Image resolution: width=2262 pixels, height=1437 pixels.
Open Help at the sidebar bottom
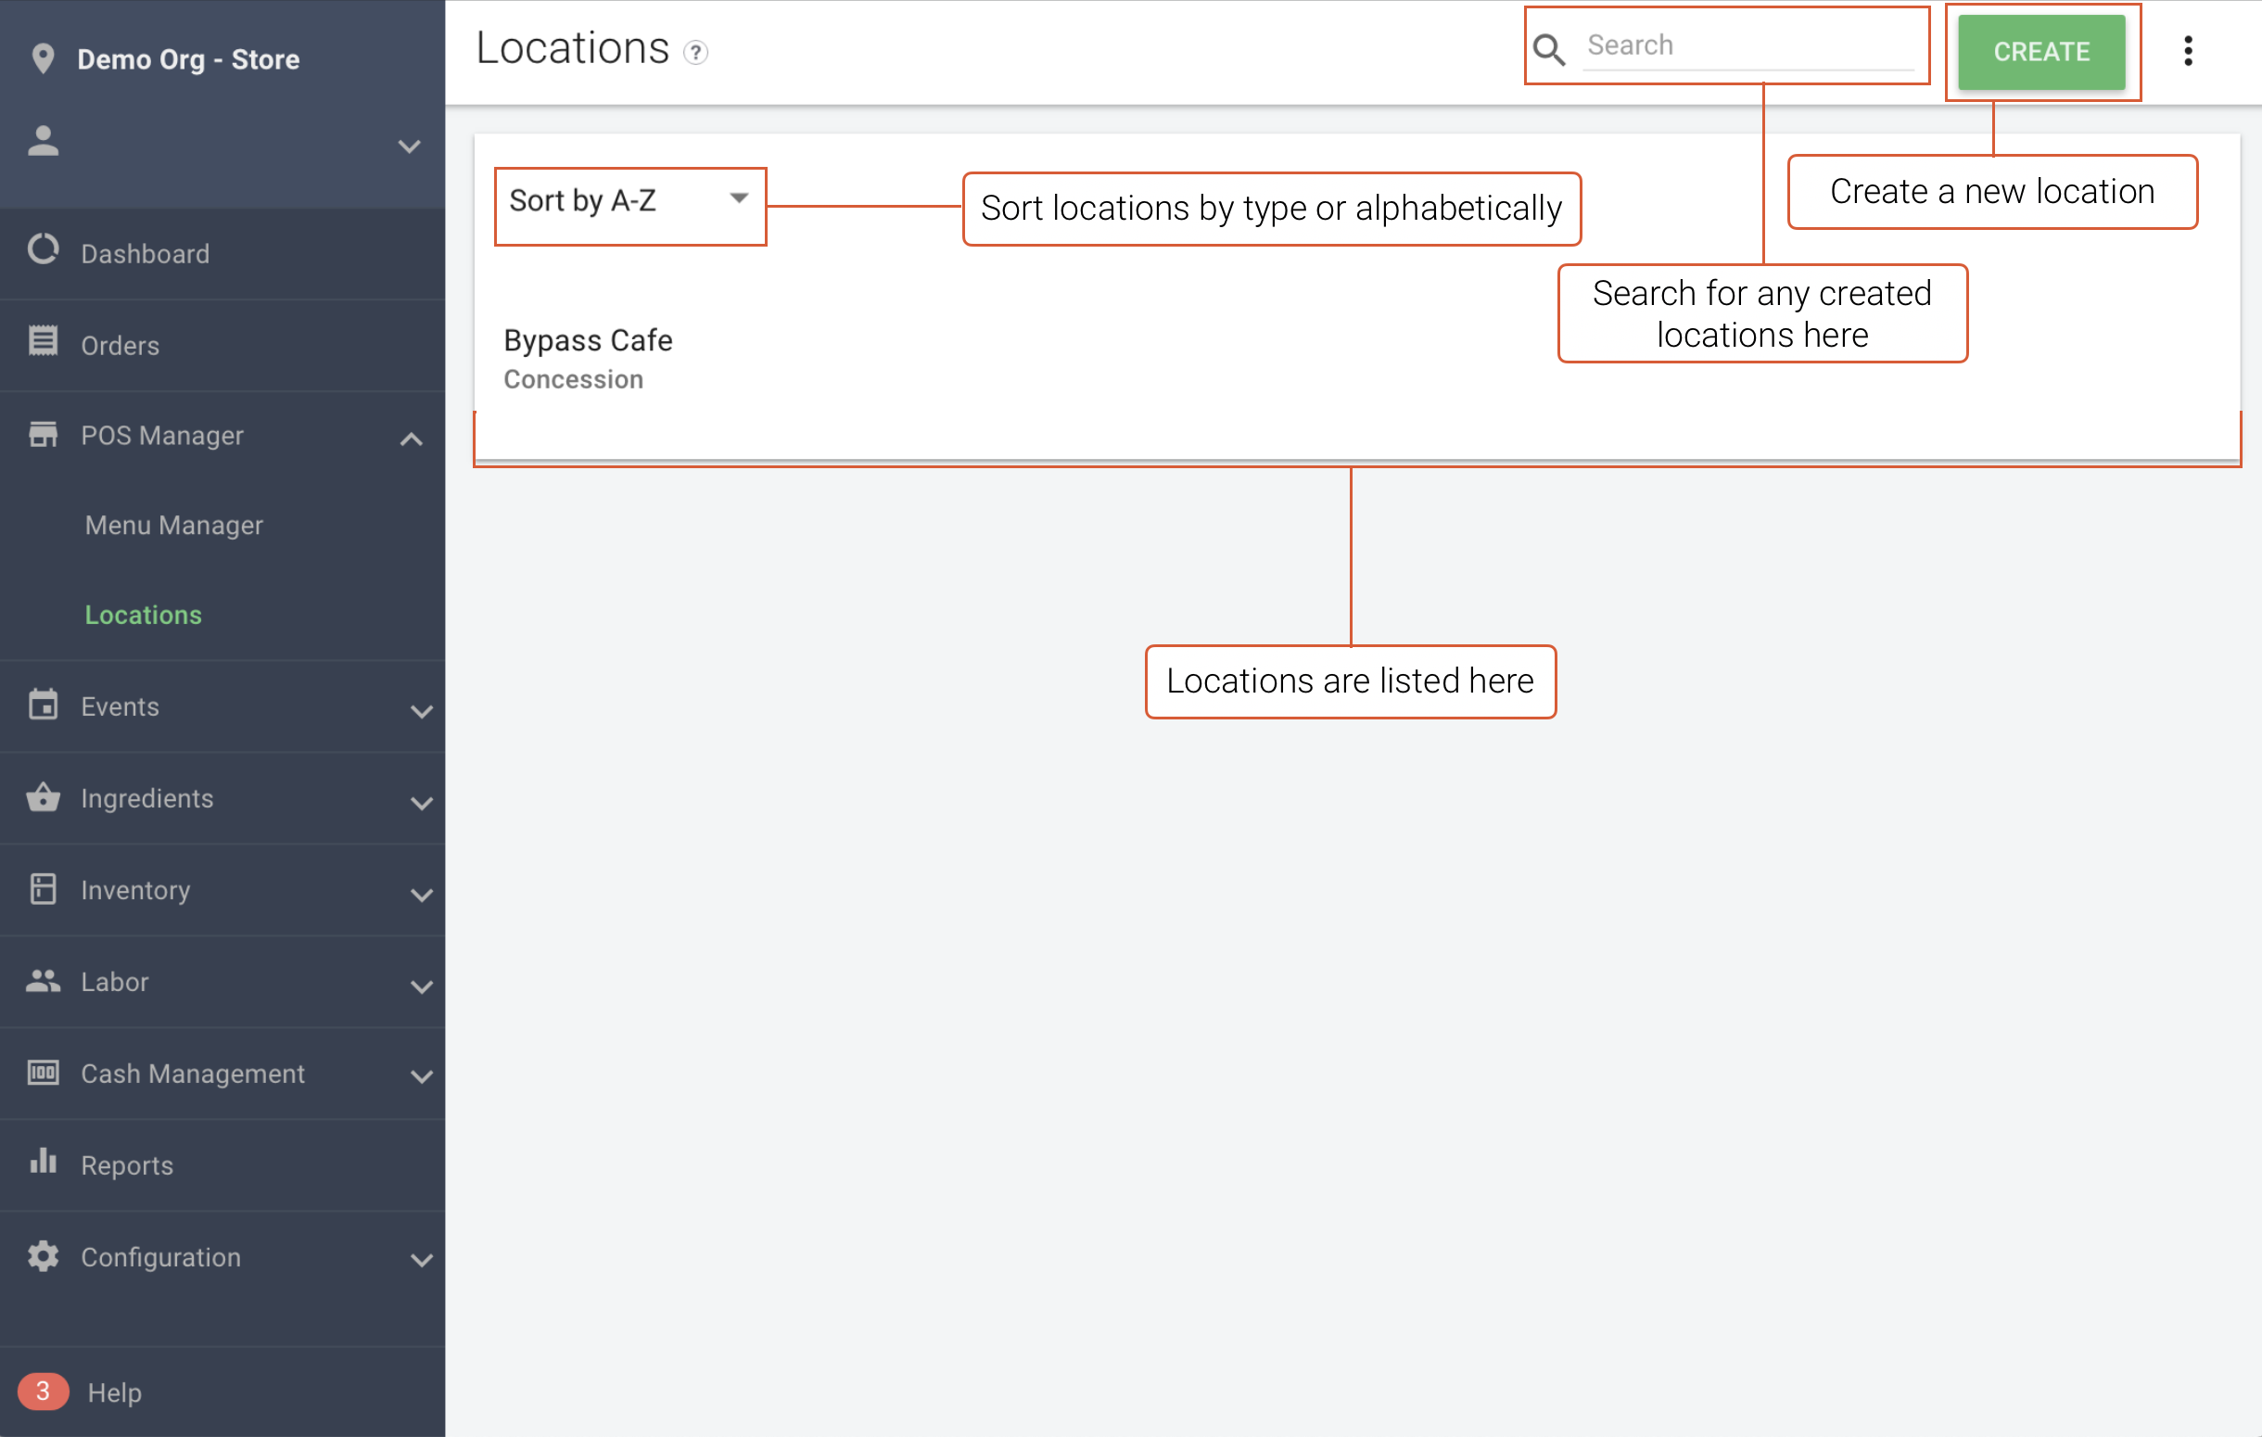[x=115, y=1392]
